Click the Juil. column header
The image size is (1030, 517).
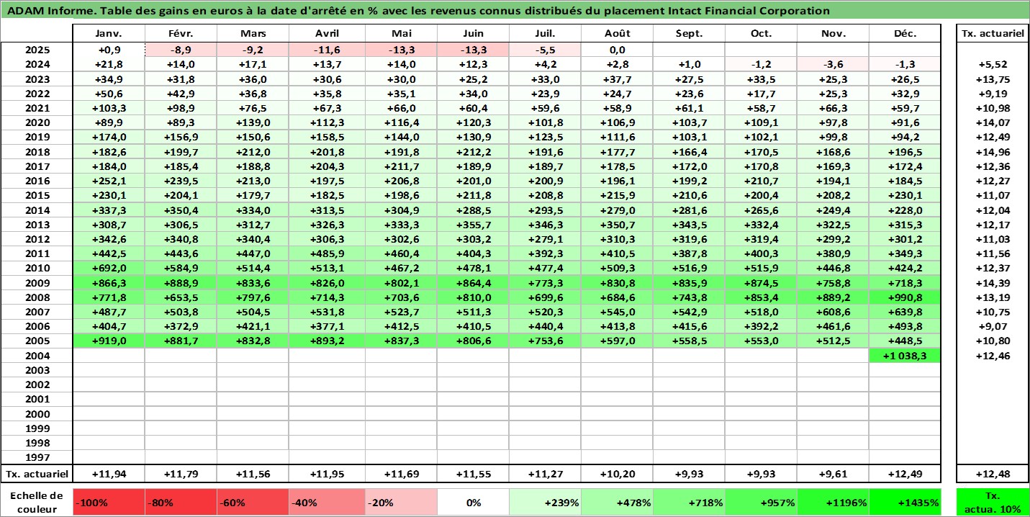tap(545, 34)
